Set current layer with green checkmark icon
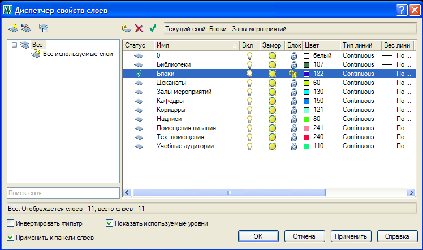Image resolution: width=423 pixels, height=250 pixels. pyautogui.click(x=153, y=28)
